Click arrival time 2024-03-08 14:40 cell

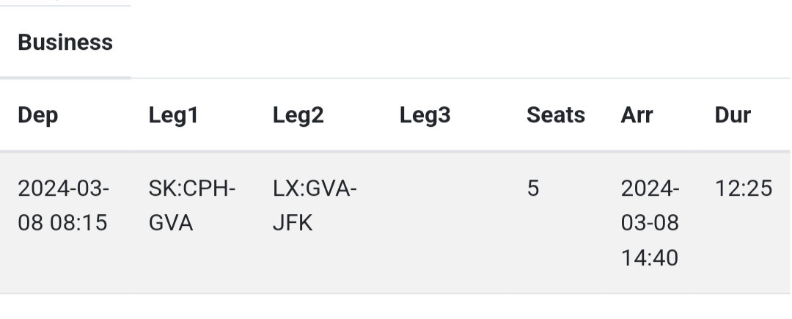point(650,223)
